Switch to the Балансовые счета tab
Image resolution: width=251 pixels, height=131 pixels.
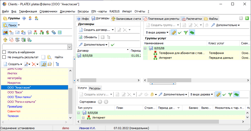pos(127,19)
